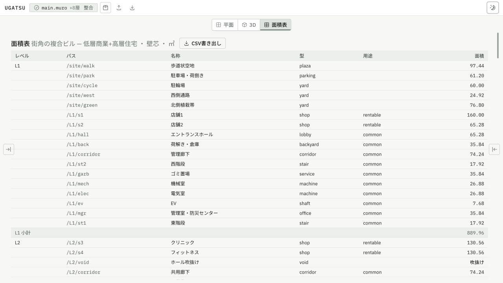
Task: Click the 東階段 name cell
Action: (178, 223)
